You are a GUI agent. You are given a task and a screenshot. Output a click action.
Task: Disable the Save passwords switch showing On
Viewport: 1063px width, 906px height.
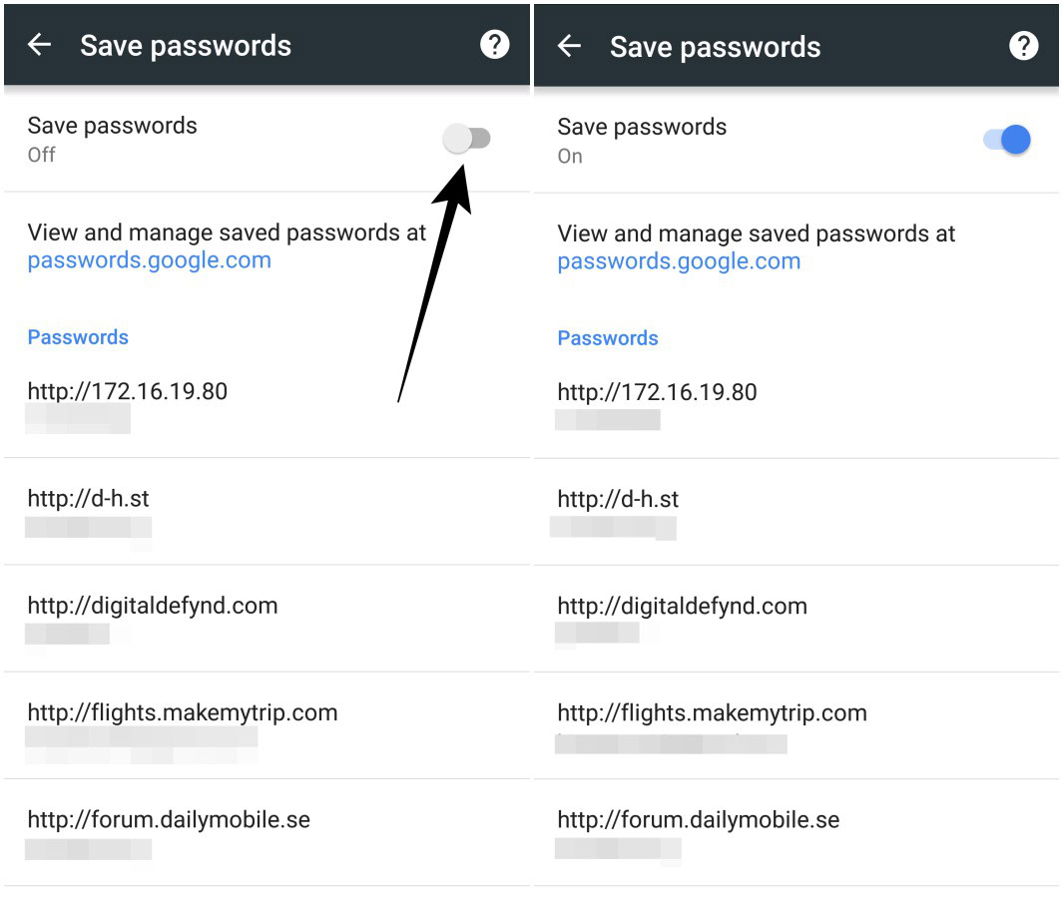point(1006,140)
